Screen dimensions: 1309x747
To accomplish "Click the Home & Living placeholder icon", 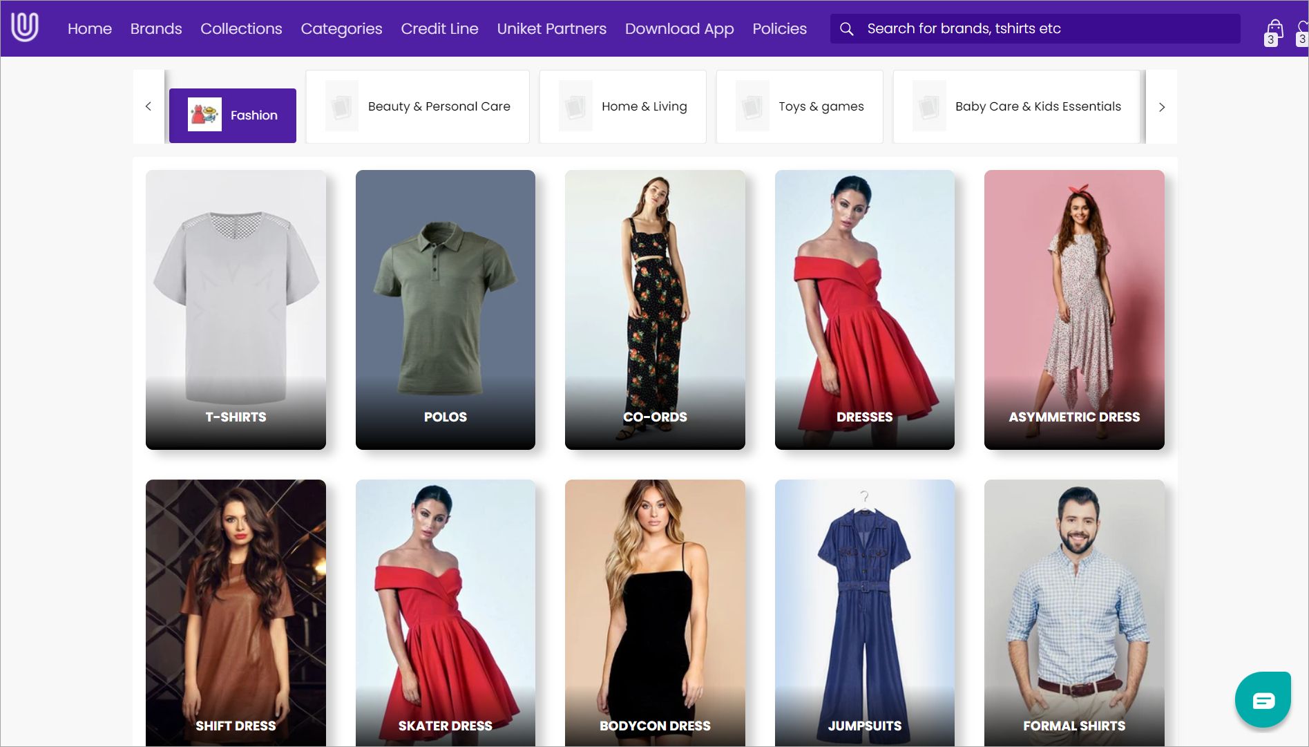I will (575, 106).
